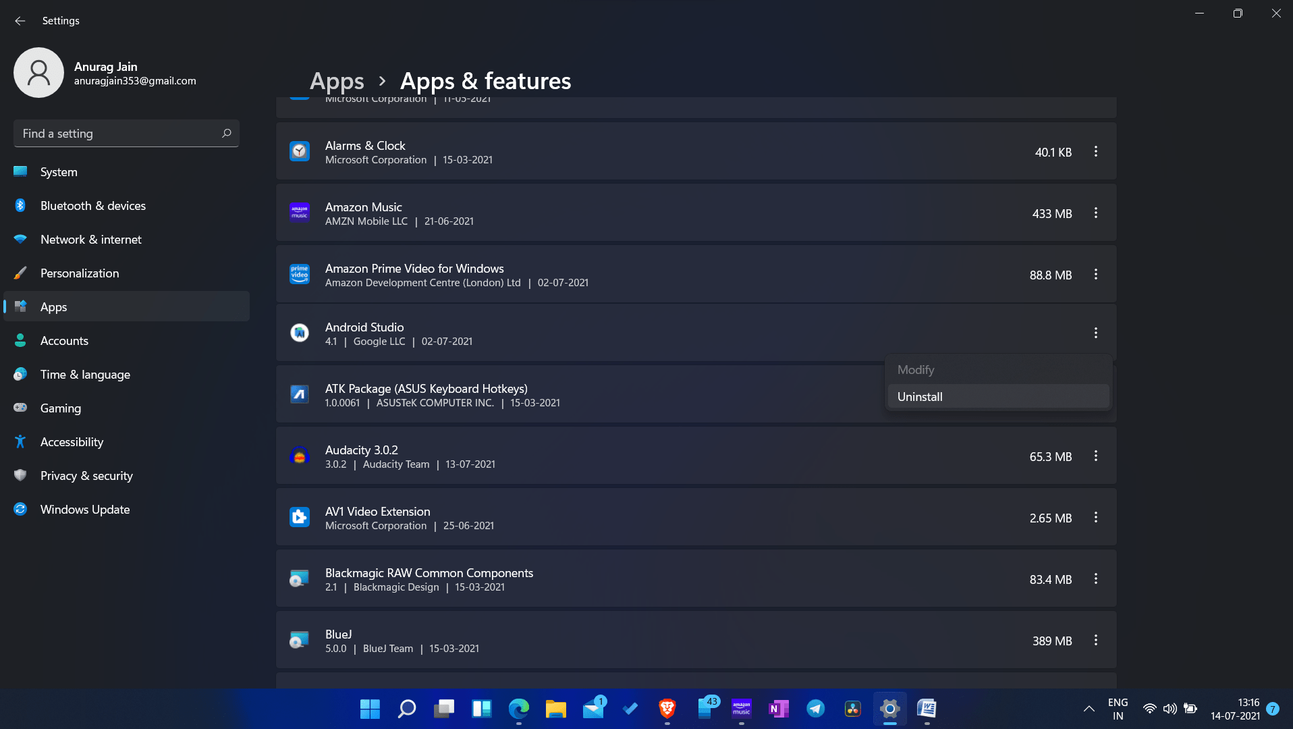Viewport: 1293px width, 729px height.
Task: Open Microsoft To Do from taskbar
Action: click(x=630, y=709)
